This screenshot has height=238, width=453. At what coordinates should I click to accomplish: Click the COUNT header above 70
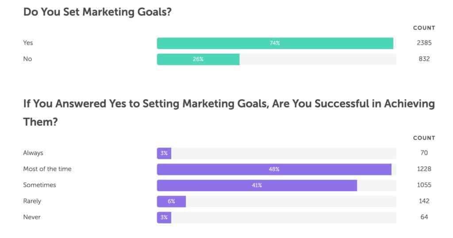[424, 138]
